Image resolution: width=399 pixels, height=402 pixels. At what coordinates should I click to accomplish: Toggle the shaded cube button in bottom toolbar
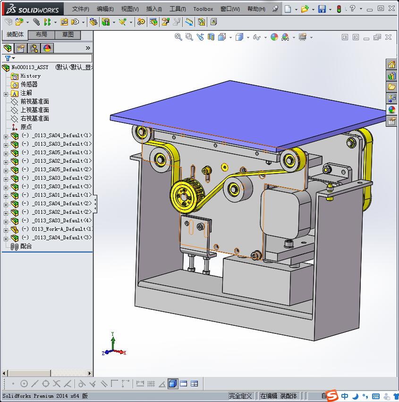[173, 384]
